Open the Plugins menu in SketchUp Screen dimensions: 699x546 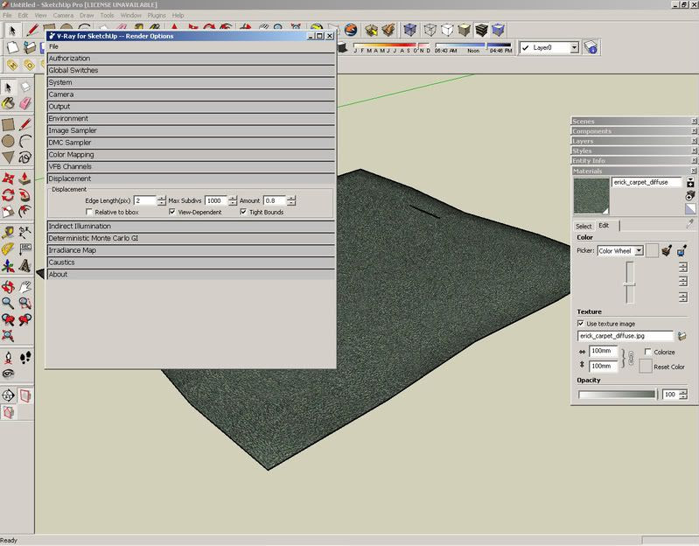point(157,15)
